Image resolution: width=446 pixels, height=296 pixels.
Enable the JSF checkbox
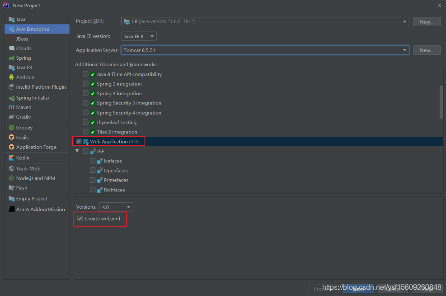[x=85, y=151]
